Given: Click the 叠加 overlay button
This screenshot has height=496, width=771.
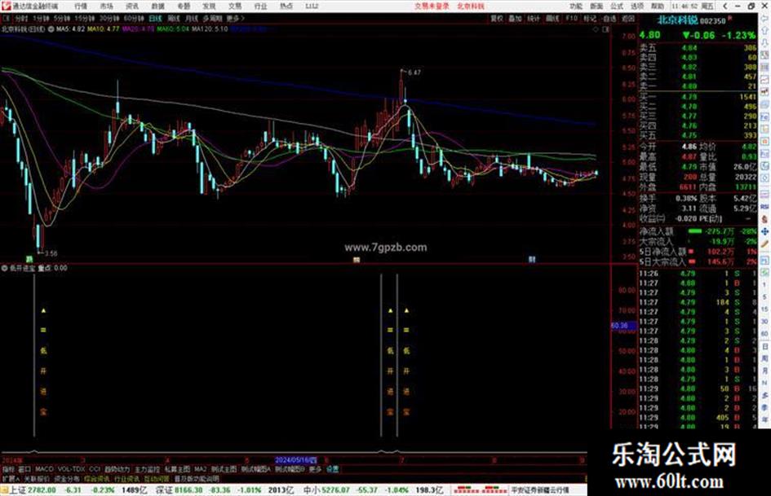Looking at the screenshot, I should pos(515,19).
